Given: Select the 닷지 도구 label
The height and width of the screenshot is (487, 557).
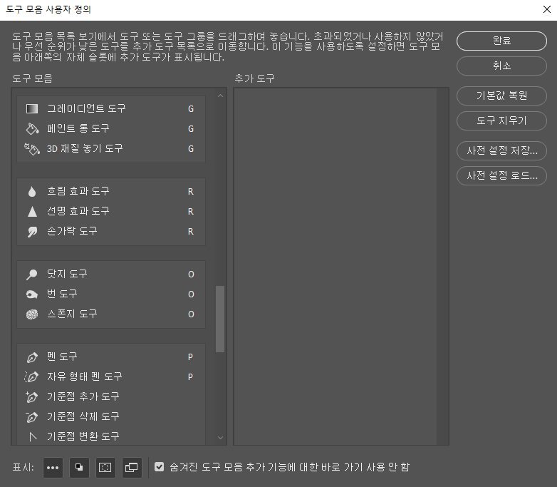Looking at the screenshot, I should [x=67, y=274].
